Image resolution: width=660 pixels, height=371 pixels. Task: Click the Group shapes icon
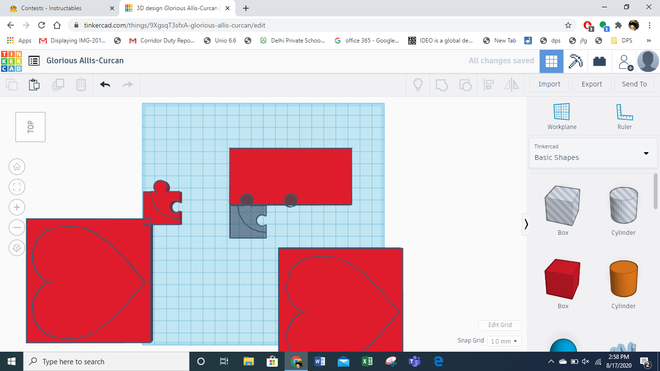click(442, 85)
